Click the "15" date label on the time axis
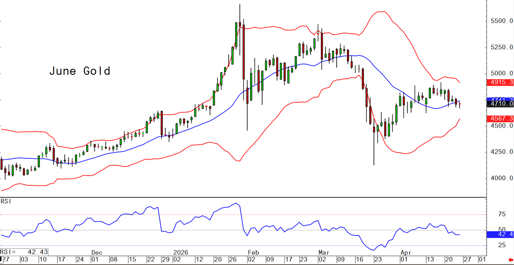Image resolution: width=514 pixels, height=265 pixels. click(x=132, y=259)
